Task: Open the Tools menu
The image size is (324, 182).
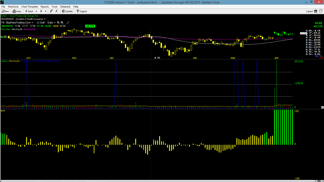Action: point(54,7)
